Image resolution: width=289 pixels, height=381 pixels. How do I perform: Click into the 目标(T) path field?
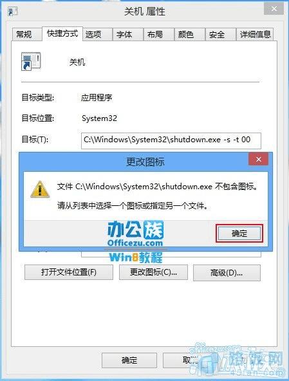[171, 140]
